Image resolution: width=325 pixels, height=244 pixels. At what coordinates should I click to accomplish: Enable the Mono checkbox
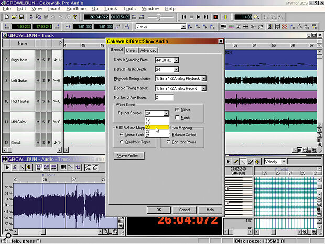pos(177,118)
